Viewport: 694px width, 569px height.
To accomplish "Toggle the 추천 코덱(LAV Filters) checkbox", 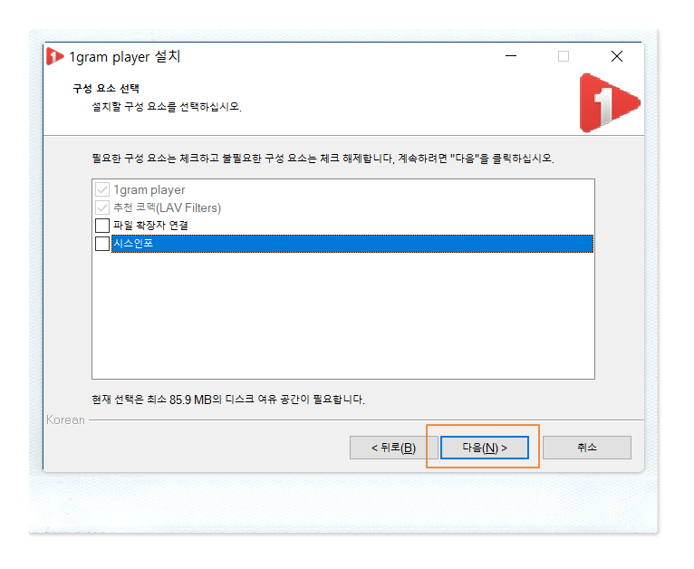I will (102, 207).
